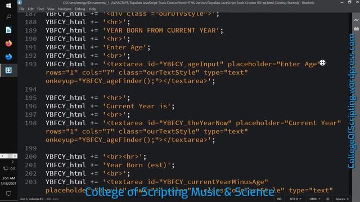This screenshot has height=202, width=360.
Task: Open Windows taskbar search
Action: click(8, 17)
